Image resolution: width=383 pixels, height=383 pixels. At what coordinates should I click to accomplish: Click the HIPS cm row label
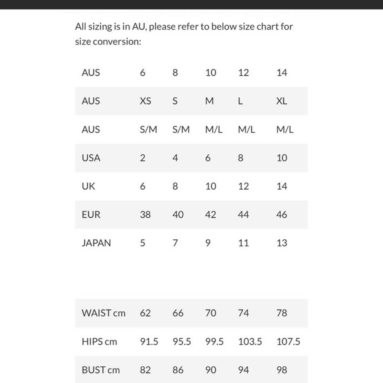coord(100,342)
